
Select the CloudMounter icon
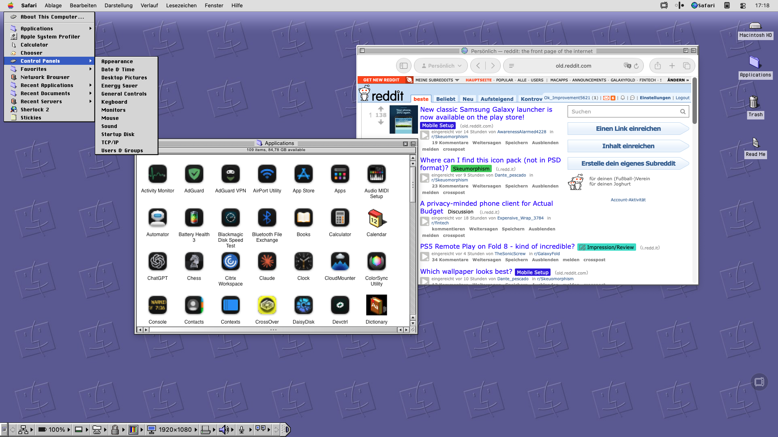pos(340,262)
